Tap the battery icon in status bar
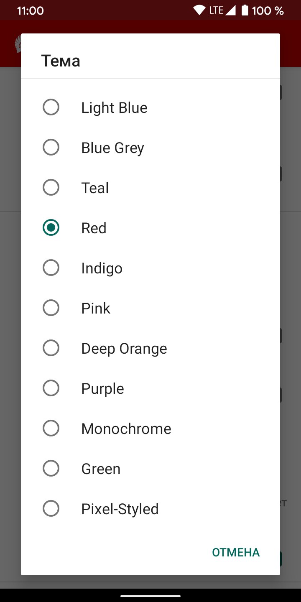Viewport: 301px width, 602px height. (x=245, y=10)
